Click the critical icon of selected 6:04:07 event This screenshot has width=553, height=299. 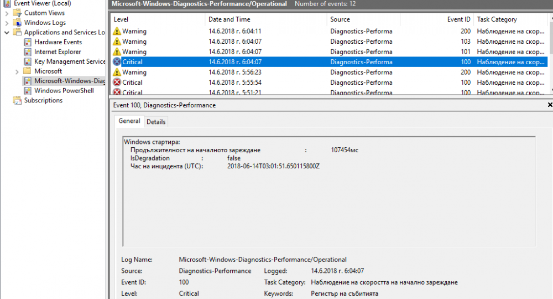pos(117,62)
